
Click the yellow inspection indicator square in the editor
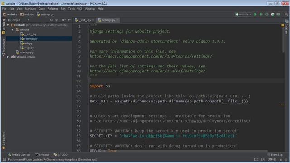pyautogui.click(x=283, y=25)
